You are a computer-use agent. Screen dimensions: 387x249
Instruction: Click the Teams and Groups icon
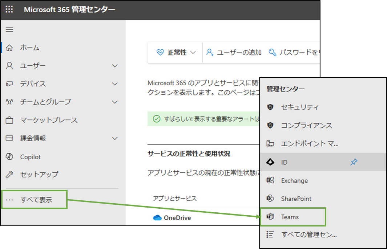(x=9, y=102)
